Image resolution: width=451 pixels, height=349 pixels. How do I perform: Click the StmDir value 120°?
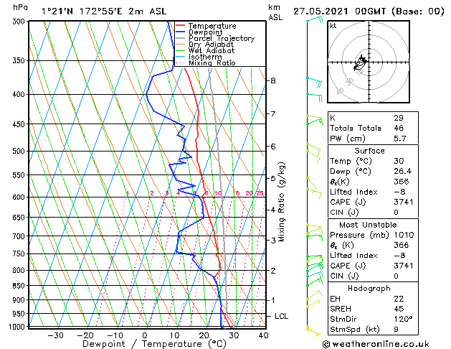pyautogui.click(x=403, y=320)
